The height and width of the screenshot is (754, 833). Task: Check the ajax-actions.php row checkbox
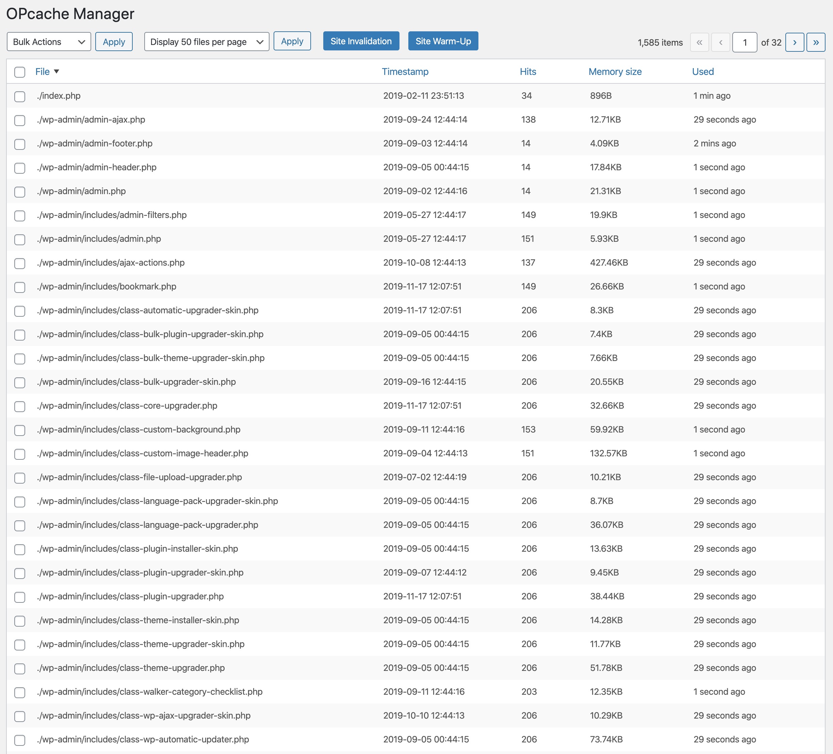click(19, 264)
